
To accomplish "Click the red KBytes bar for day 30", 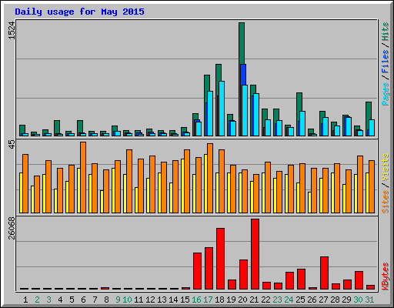I will tap(359, 280).
